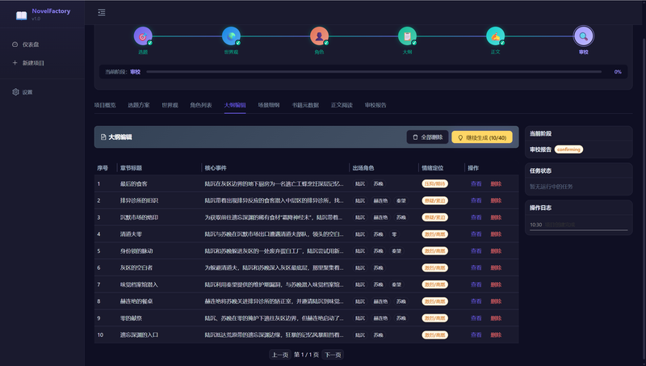Click 删除 in row 10
The height and width of the screenshot is (366, 646).
coord(496,335)
